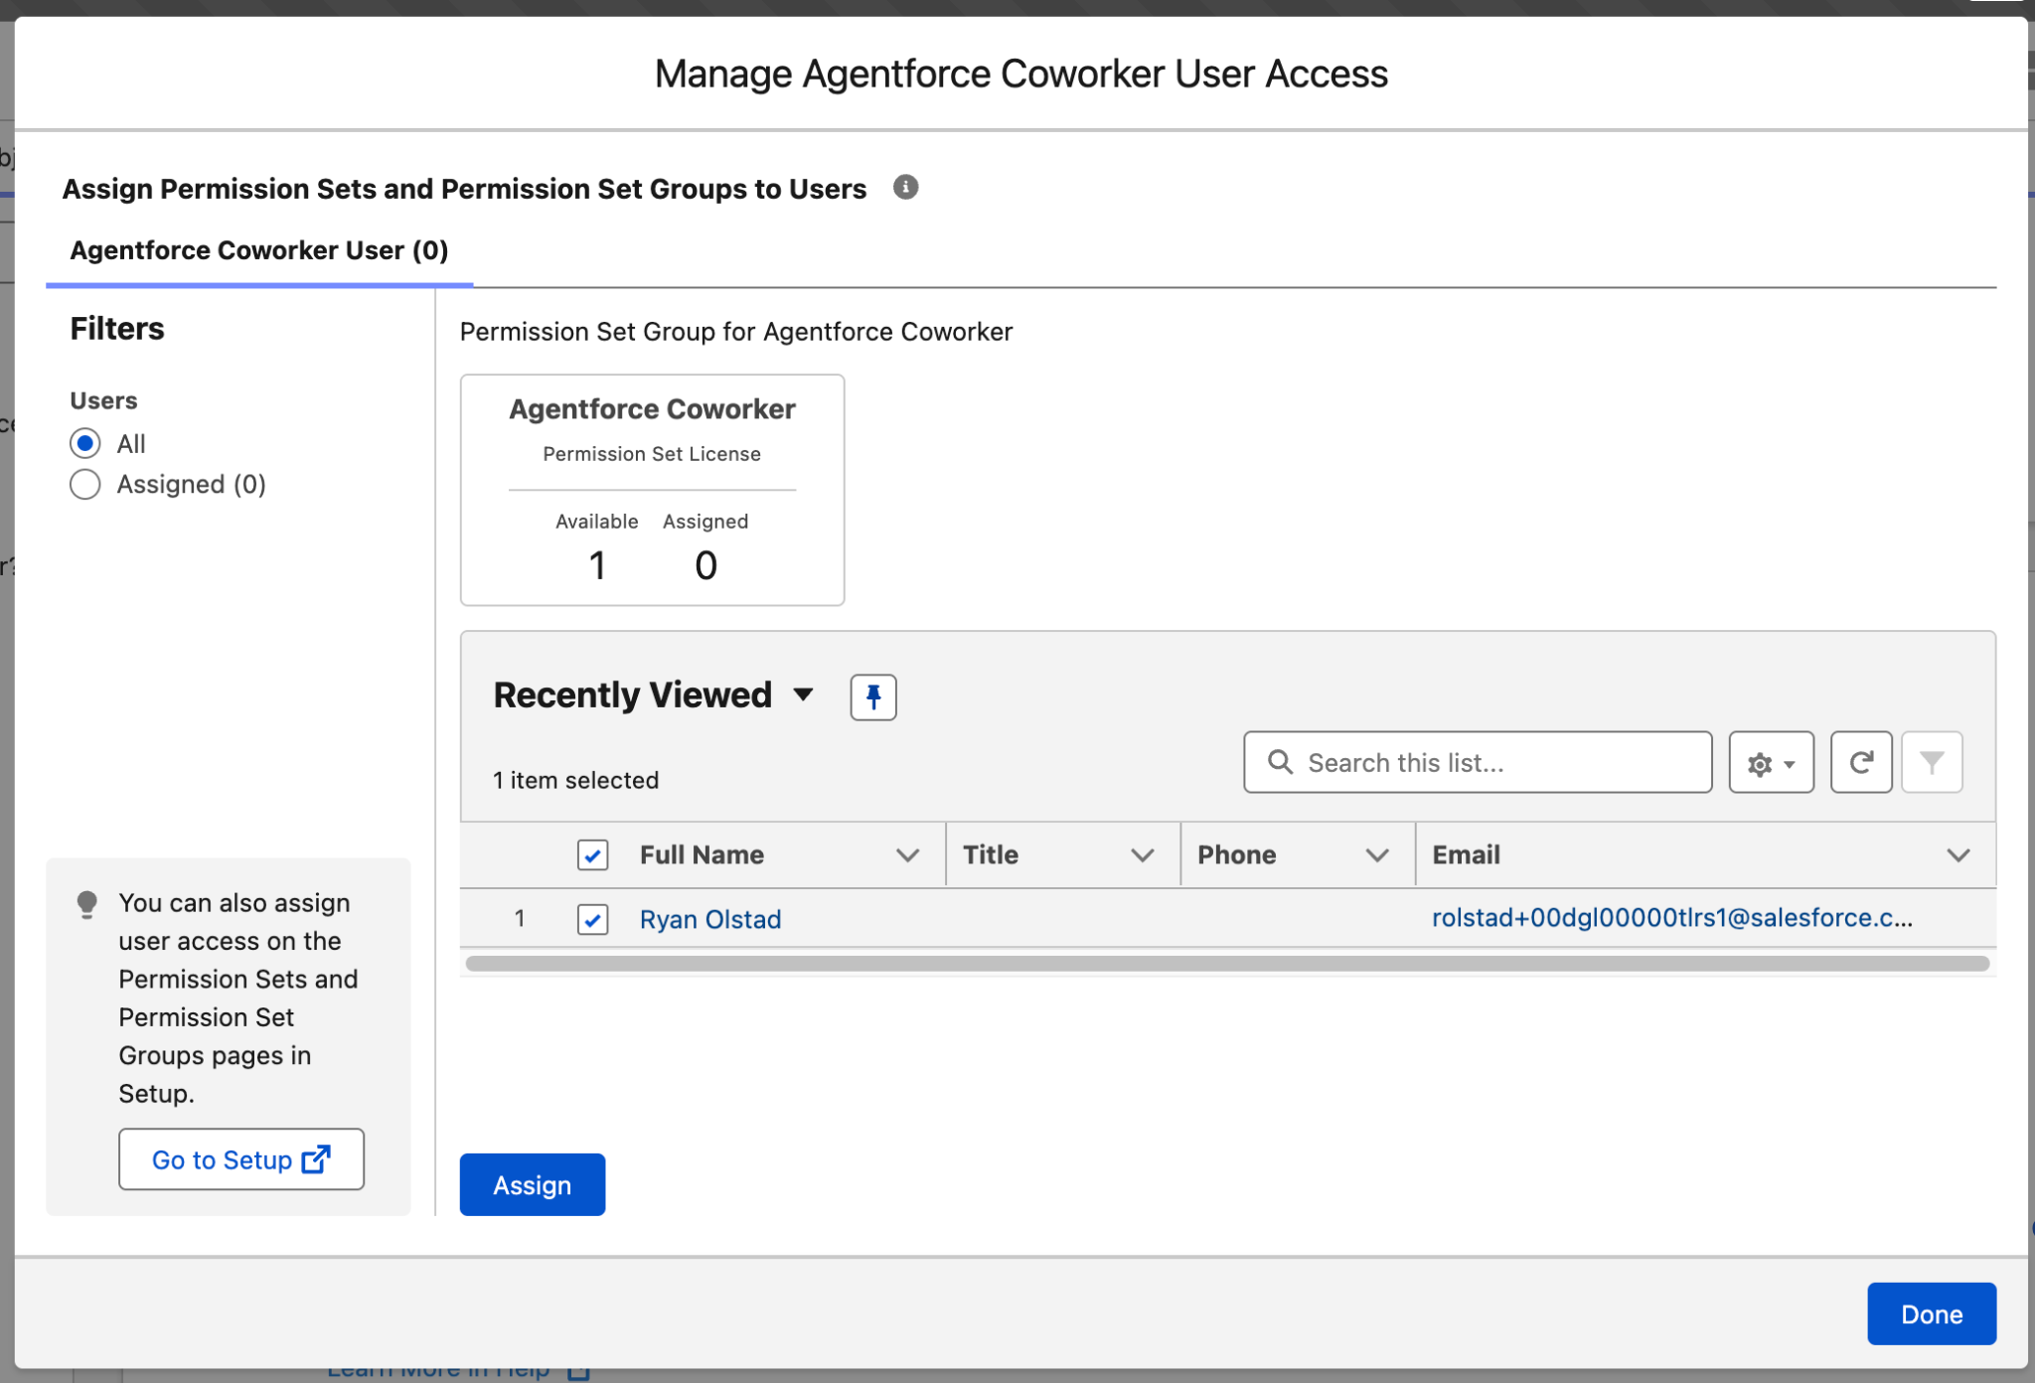The image size is (2035, 1383).
Task: Open Title column actions chevron
Action: (1143, 855)
